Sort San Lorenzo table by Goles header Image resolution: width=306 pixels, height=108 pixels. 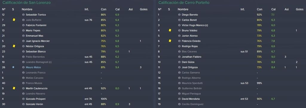tap(144, 9)
